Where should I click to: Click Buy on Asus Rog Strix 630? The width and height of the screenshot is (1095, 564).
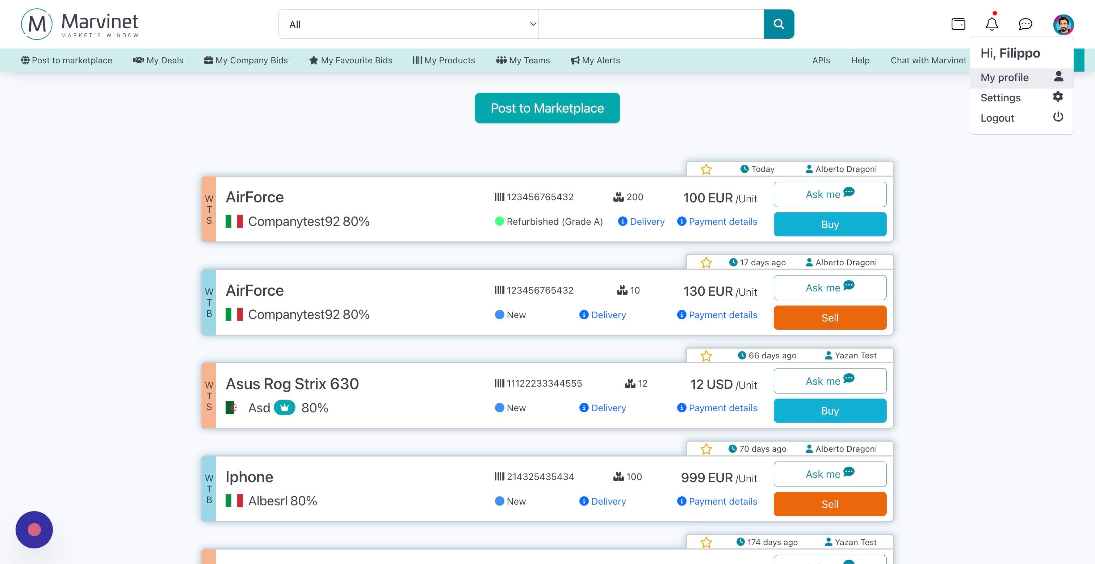click(830, 411)
